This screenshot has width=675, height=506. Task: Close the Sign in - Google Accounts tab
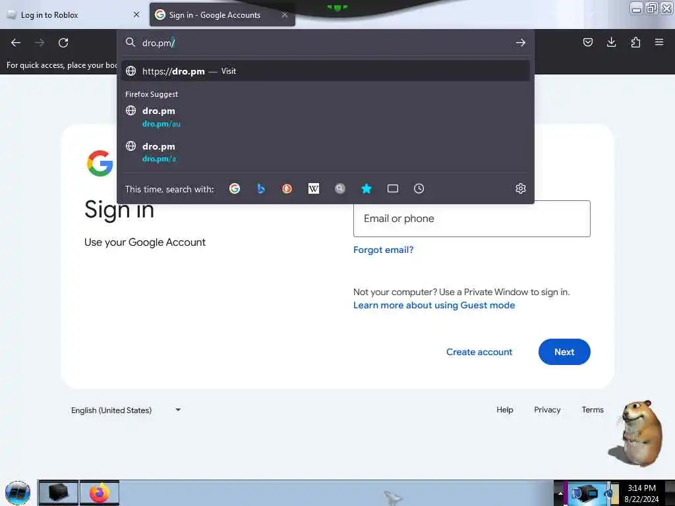pyautogui.click(x=285, y=14)
